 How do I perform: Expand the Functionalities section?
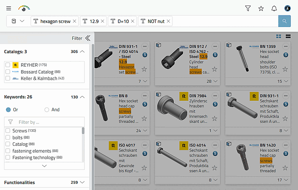82,182
